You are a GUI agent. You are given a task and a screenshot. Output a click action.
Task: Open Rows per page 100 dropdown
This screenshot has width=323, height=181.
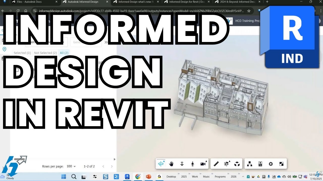[x=71, y=166]
